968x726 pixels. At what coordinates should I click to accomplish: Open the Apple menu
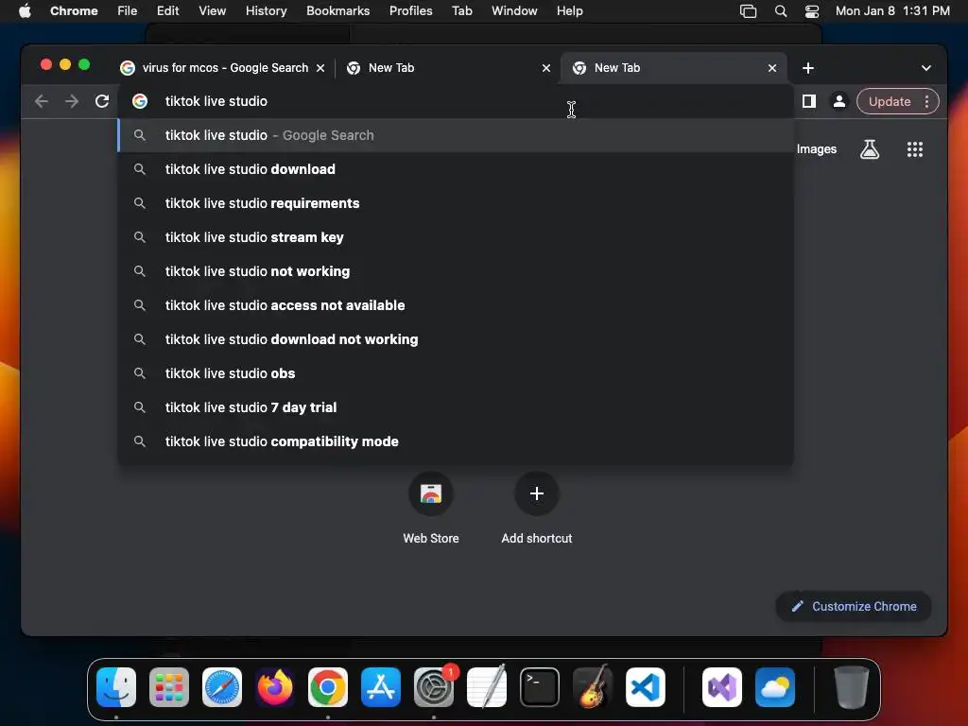[25, 10]
